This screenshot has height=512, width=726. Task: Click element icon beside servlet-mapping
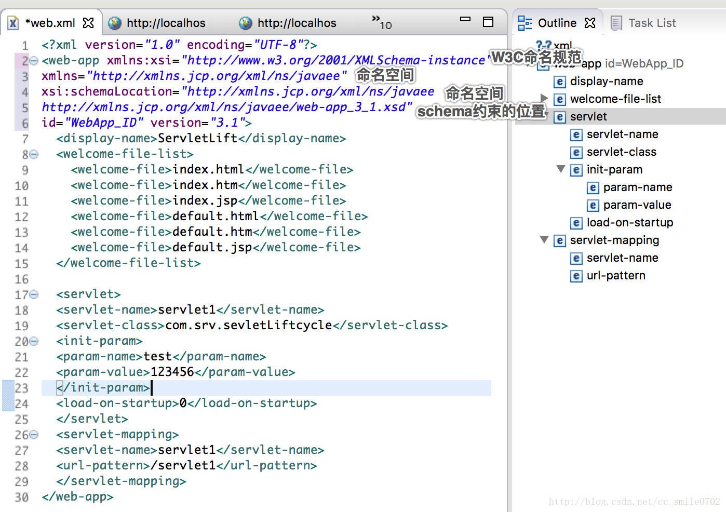[x=559, y=240]
